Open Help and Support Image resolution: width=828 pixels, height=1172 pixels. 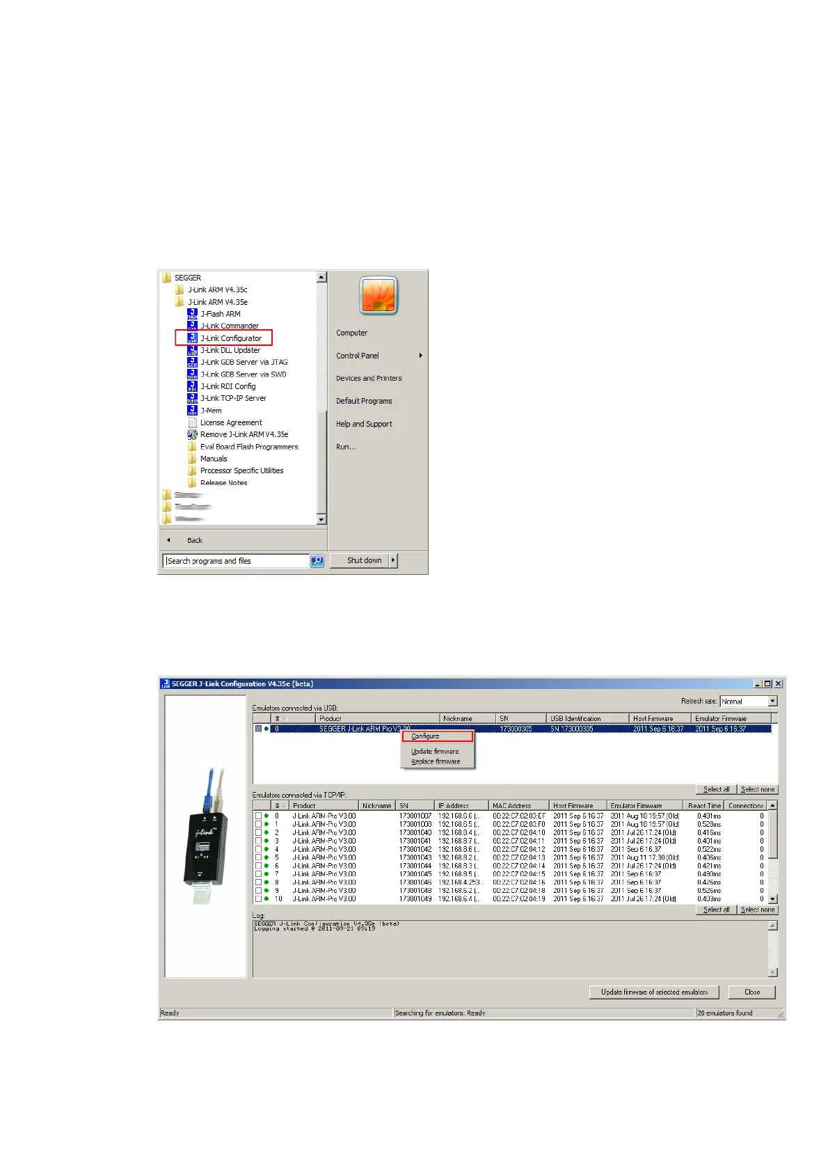click(x=364, y=424)
